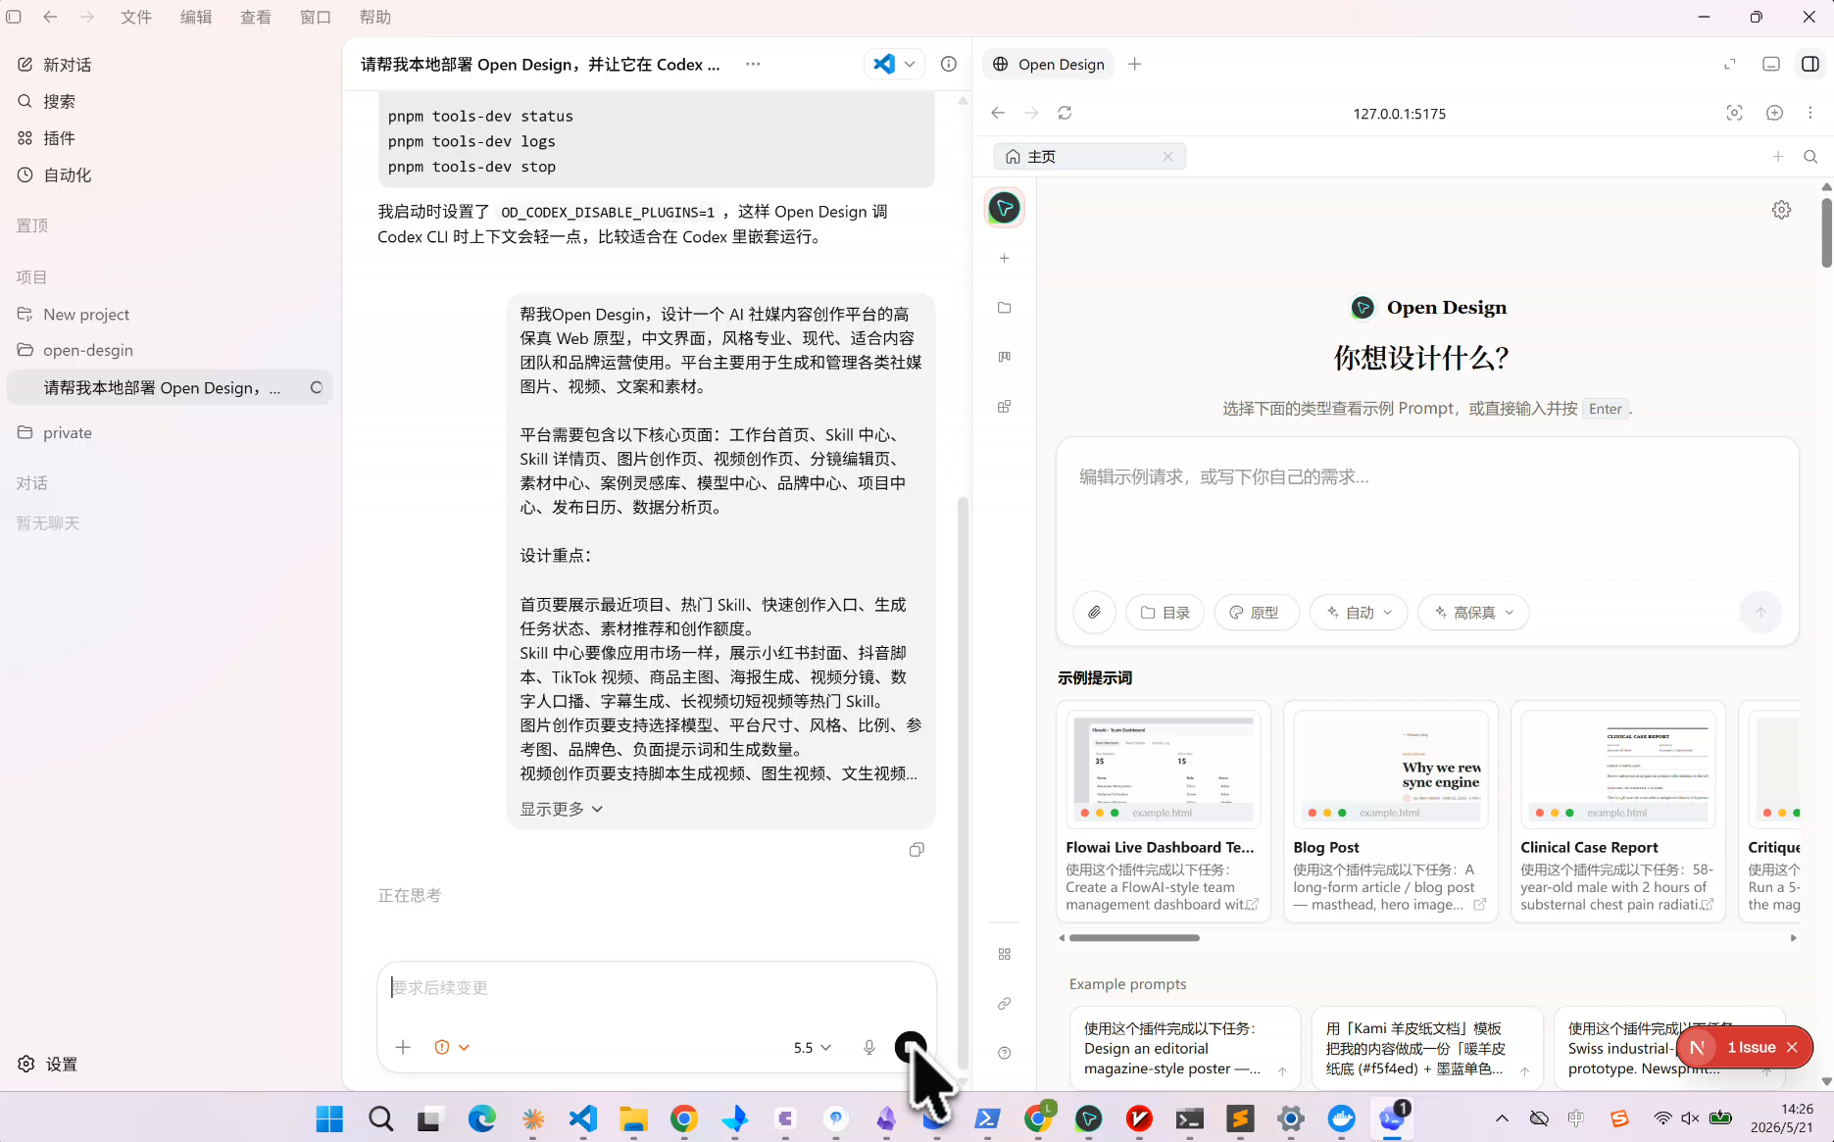
Task: Submit the prompt with the up-arrow button
Action: pos(1760,612)
